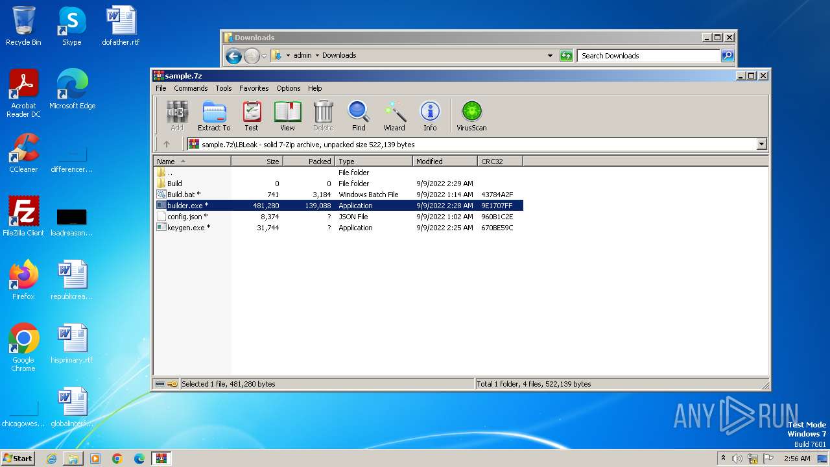830x467 pixels.
Task: Click the Extract To toolbar icon
Action: 214,116
